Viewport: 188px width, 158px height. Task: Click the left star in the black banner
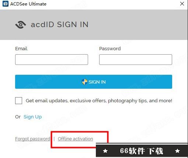click(x=105, y=151)
